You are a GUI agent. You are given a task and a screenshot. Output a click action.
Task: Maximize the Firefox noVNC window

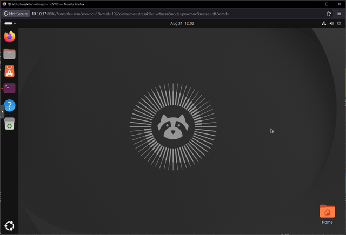[x=327, y=4]
